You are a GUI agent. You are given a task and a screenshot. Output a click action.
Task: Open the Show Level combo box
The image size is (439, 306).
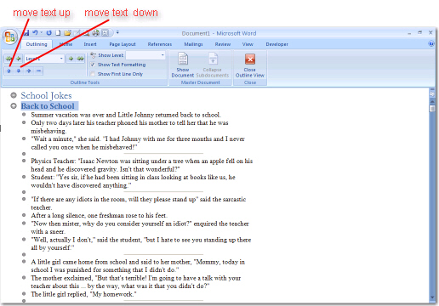pyautogui.click(x=145, y=55)
